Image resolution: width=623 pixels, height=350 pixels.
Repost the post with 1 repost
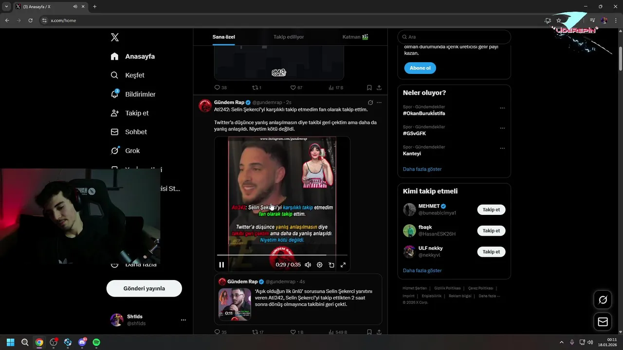point(257,87)
